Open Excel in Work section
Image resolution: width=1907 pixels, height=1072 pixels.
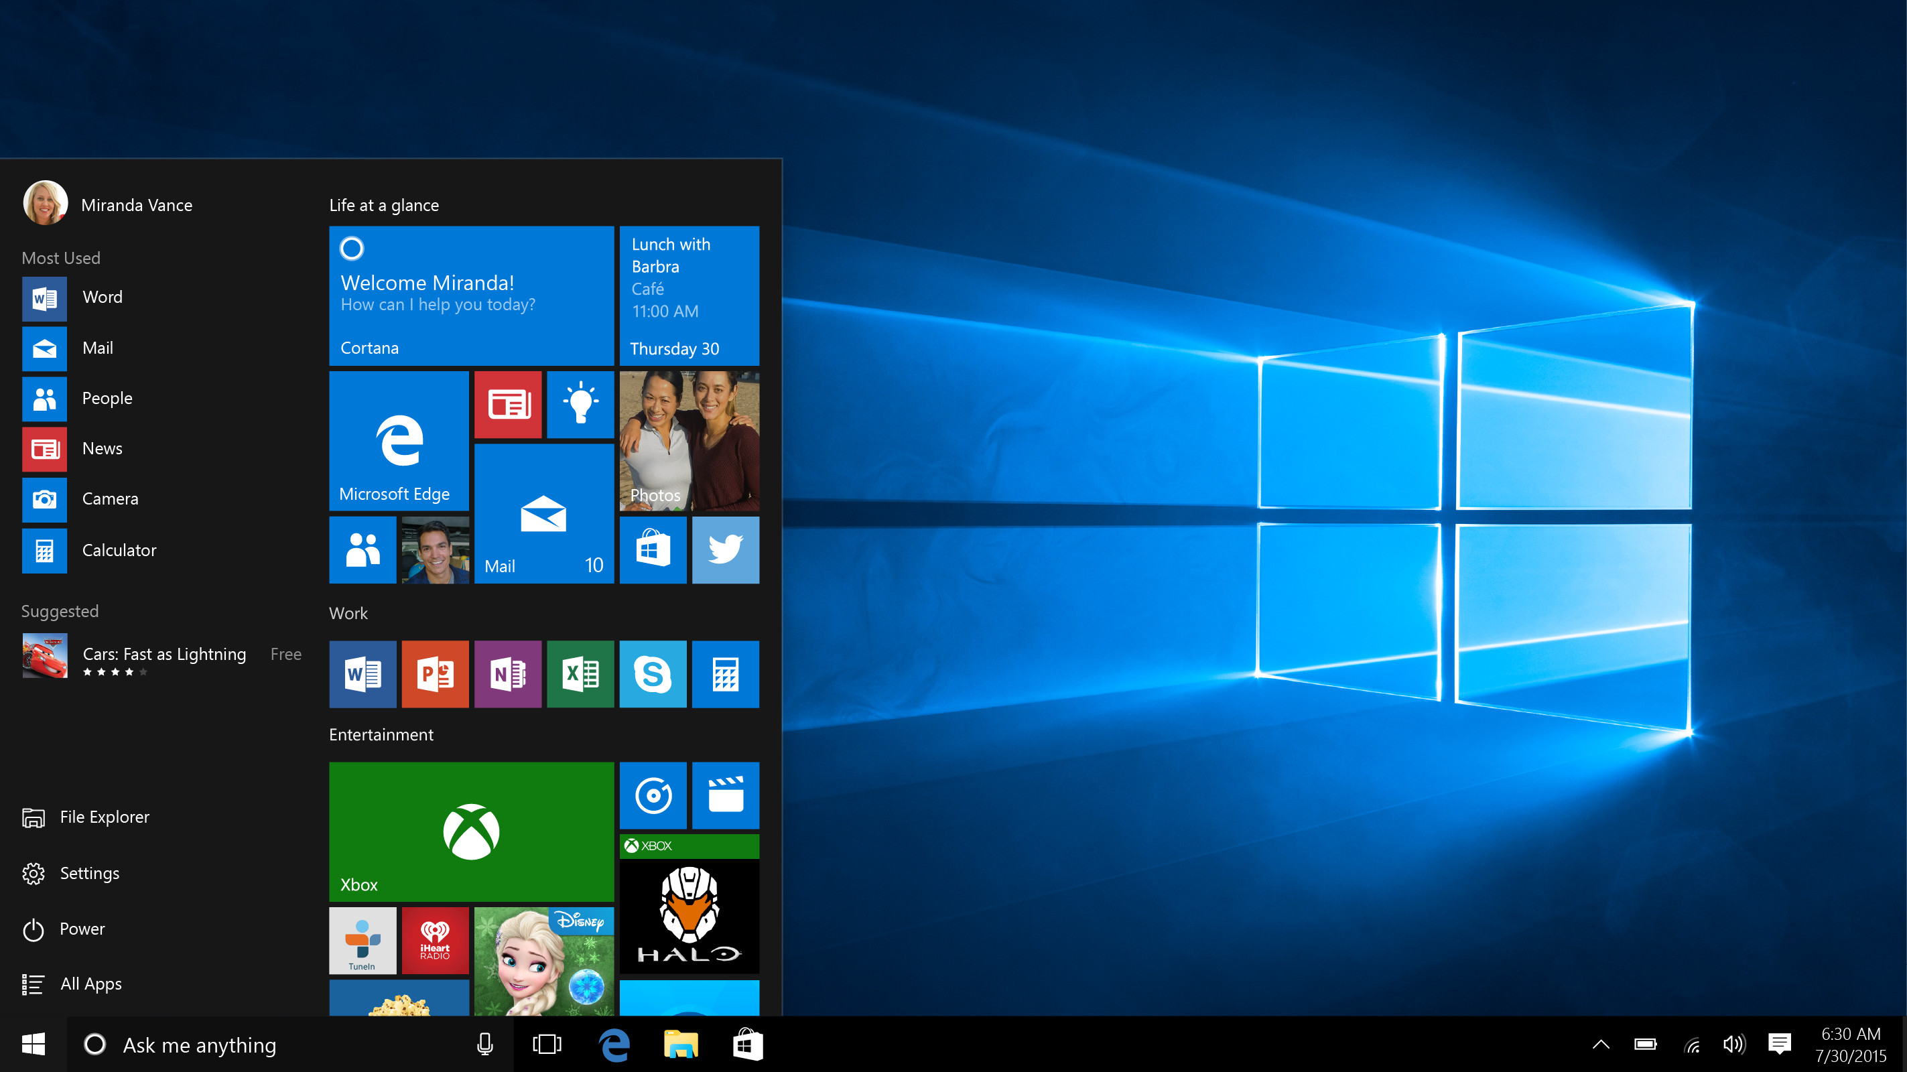tap(580, 673)
